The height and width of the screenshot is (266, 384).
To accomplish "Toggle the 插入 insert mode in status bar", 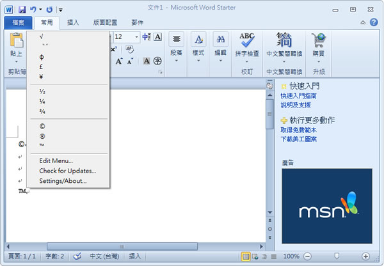I will [x=135, y=256].
